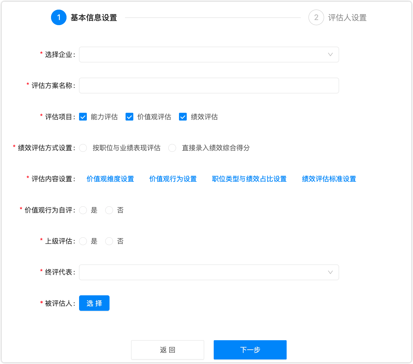Image resolution: width=413 pixels, height=364 pixels.
Task: Toggle the 绩效评估 checkbox
Action: tap(183, 117)
